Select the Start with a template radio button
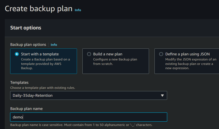The width and height of the screenshot is (219, 129). (x=17, y=54)
